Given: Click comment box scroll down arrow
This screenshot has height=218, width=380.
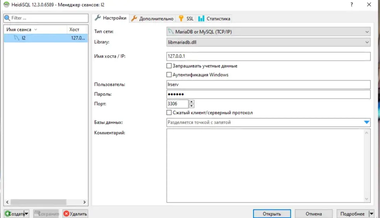Looking at the screenshot, I should pos(366,199).
